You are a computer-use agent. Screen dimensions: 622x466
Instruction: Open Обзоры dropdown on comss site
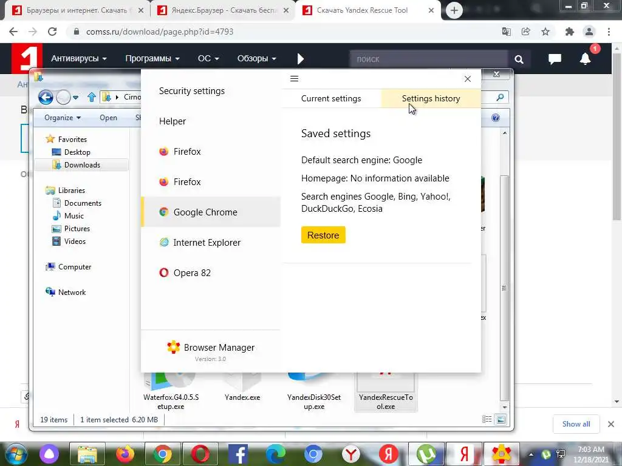[x=256, y=59]
